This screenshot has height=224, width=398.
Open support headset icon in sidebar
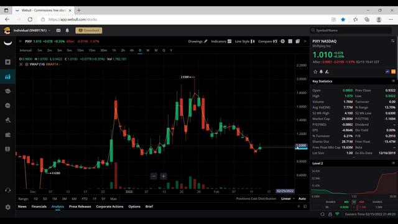(x=8, y=190)
